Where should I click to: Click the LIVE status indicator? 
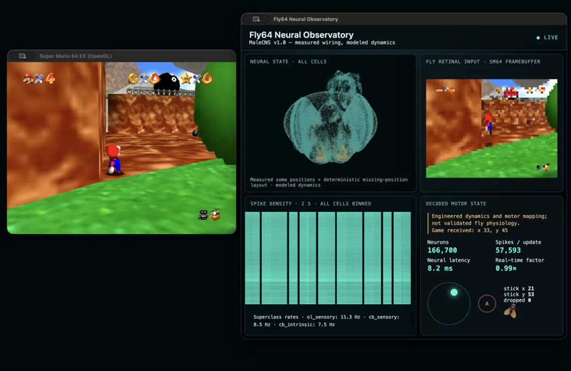(x=547, y=37)
